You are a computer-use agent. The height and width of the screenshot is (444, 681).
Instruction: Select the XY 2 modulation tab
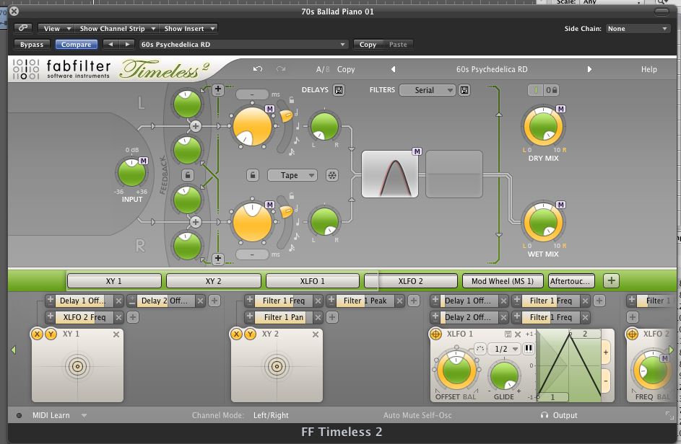[213, 281]
